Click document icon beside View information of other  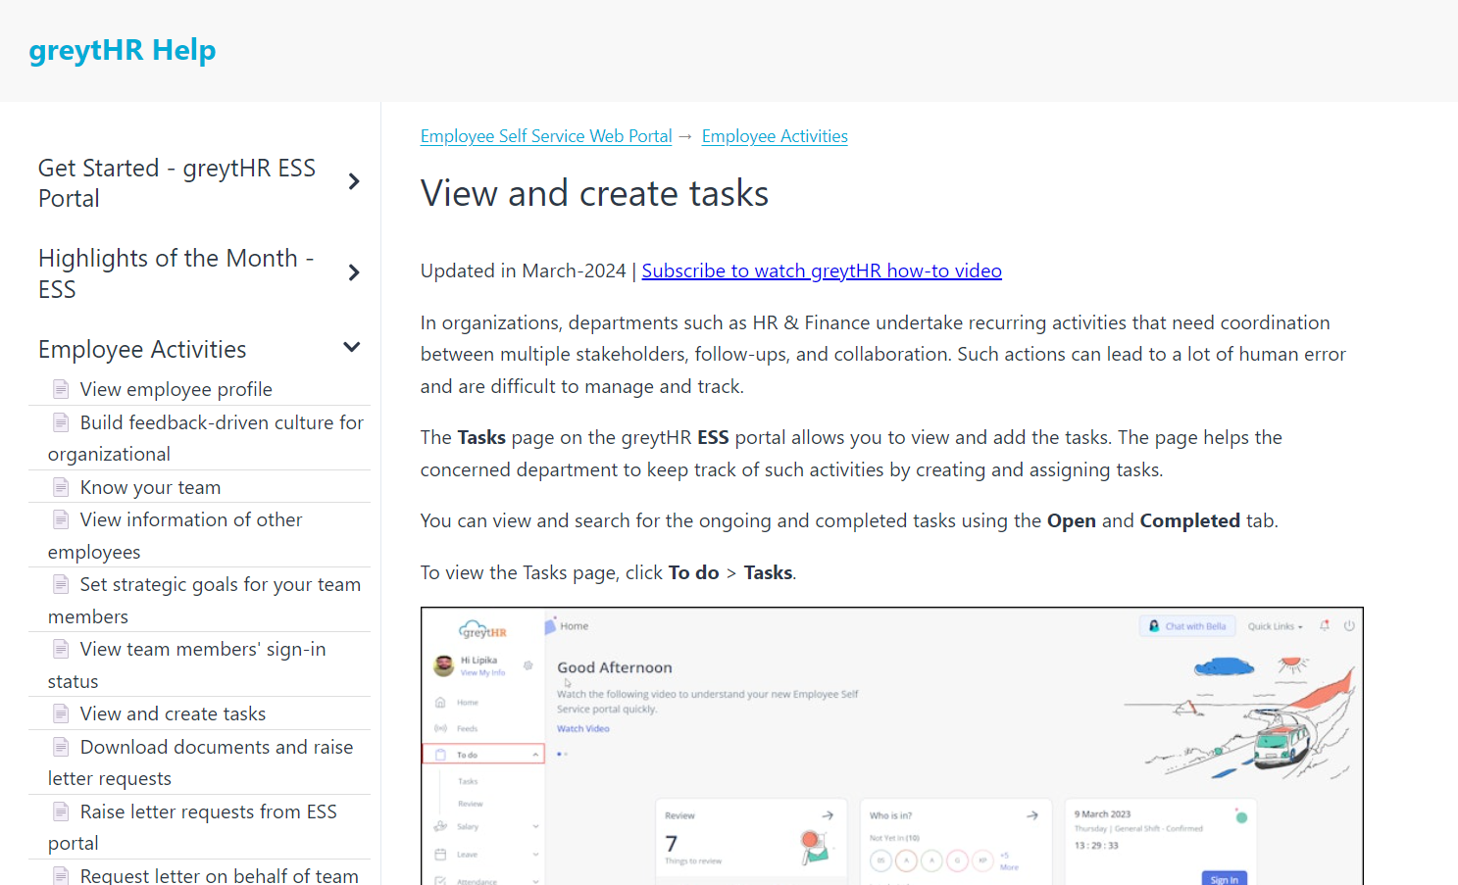point(61,519)
